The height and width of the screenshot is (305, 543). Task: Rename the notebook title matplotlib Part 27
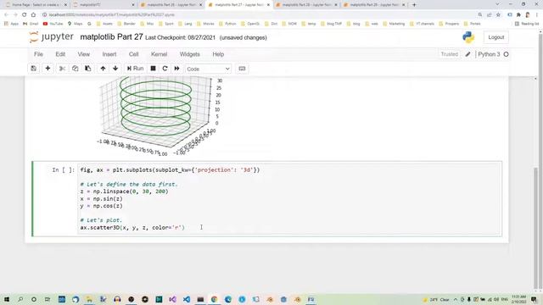(x=111, y=37)
